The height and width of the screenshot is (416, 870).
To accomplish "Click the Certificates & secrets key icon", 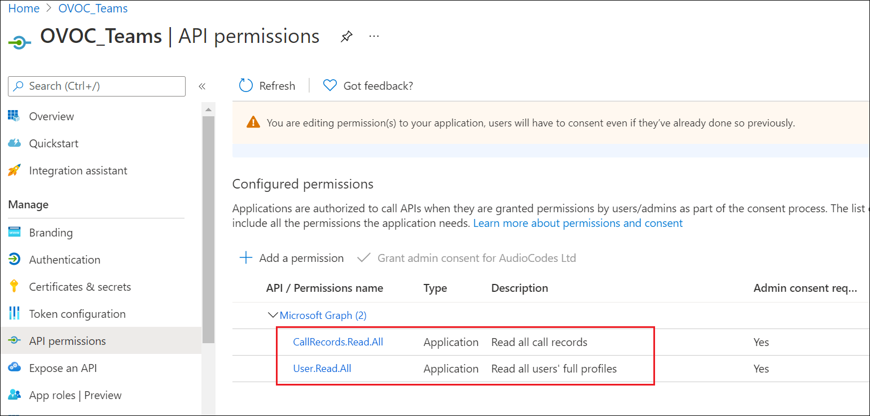I will (x=15, y=287).
